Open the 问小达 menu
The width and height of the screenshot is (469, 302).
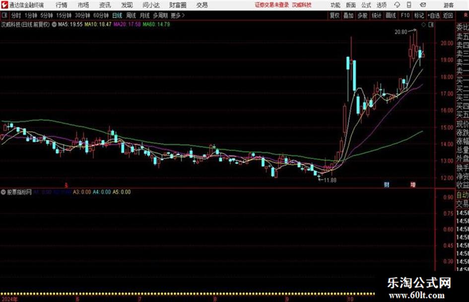click(151, 5)
